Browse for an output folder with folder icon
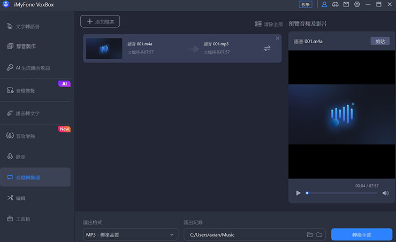This screenshot has height=242, width=396. (319, 235)
